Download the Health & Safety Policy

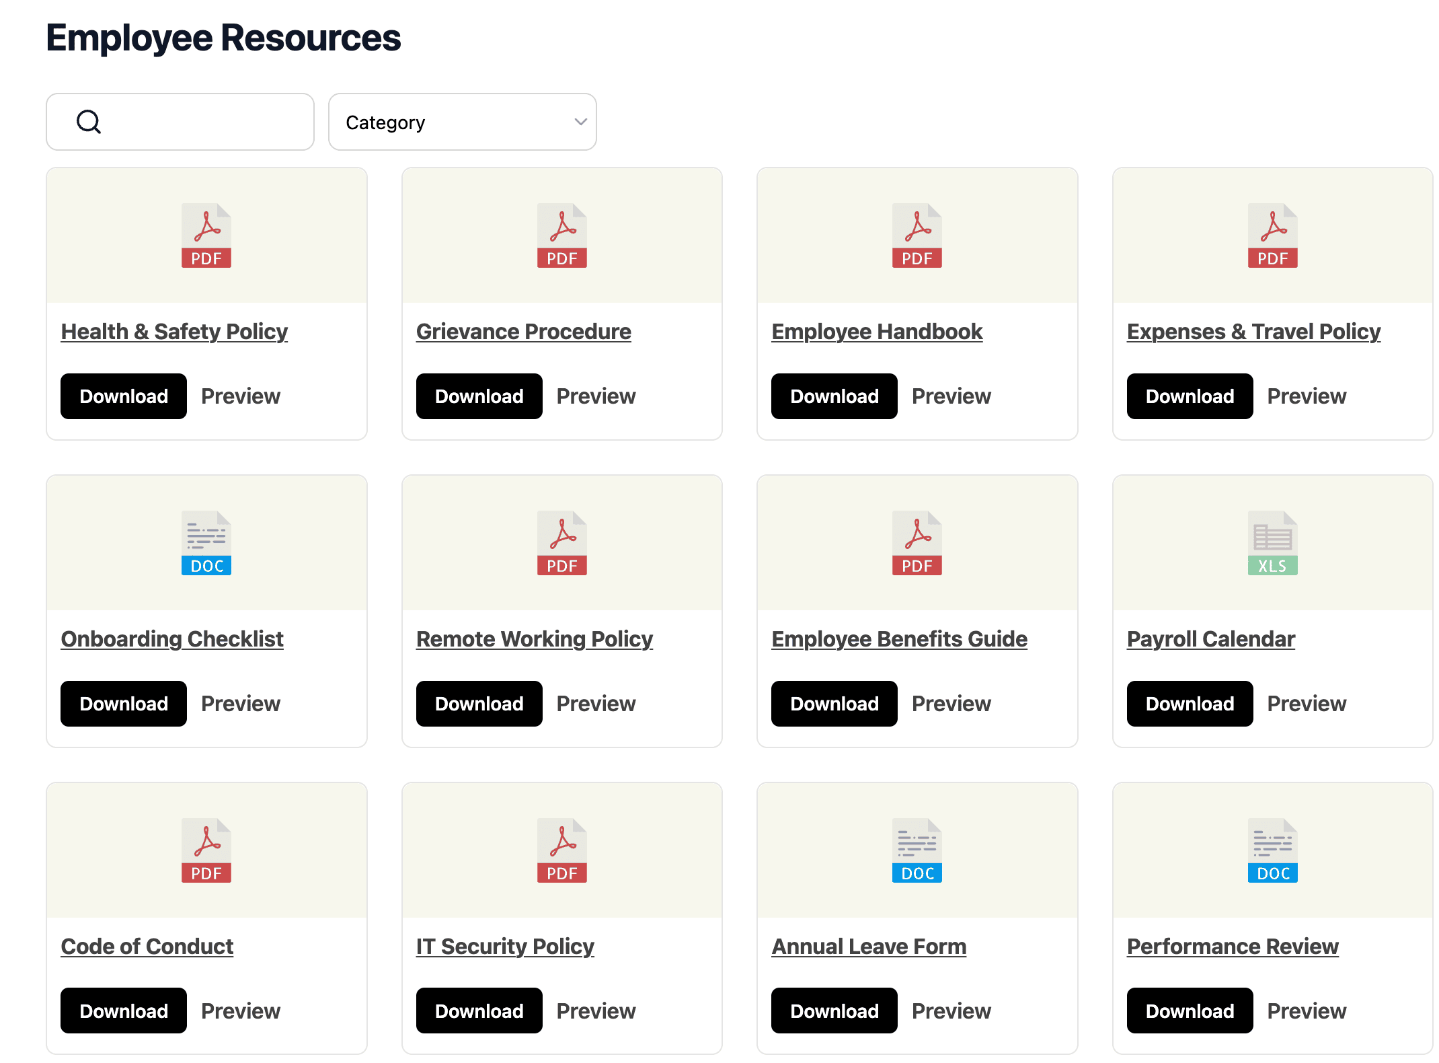(x=124, y=396)
